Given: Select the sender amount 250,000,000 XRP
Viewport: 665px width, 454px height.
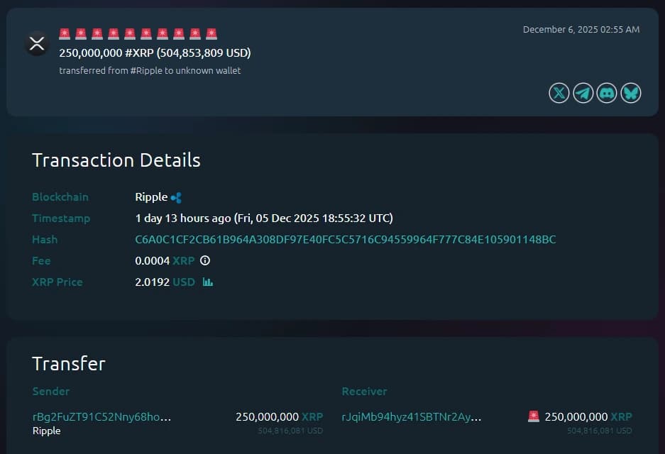Looking at the screenshot, I should click(x=279, y=417).
